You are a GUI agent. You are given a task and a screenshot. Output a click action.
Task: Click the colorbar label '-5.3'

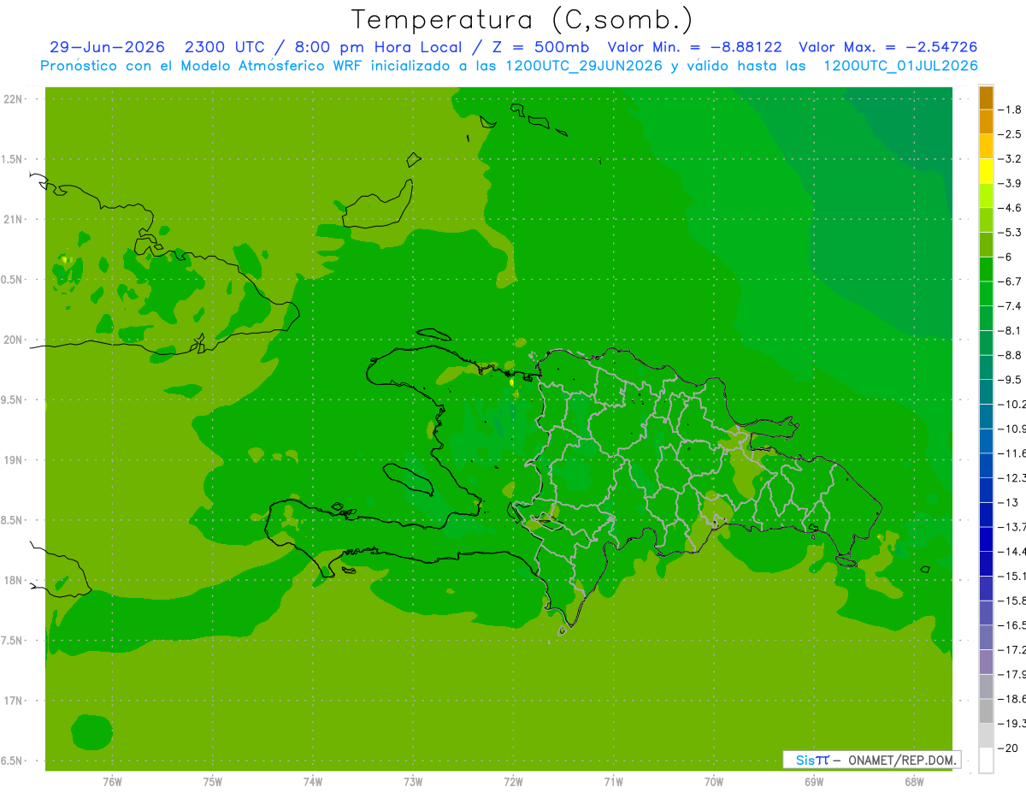coord(1009,233)
